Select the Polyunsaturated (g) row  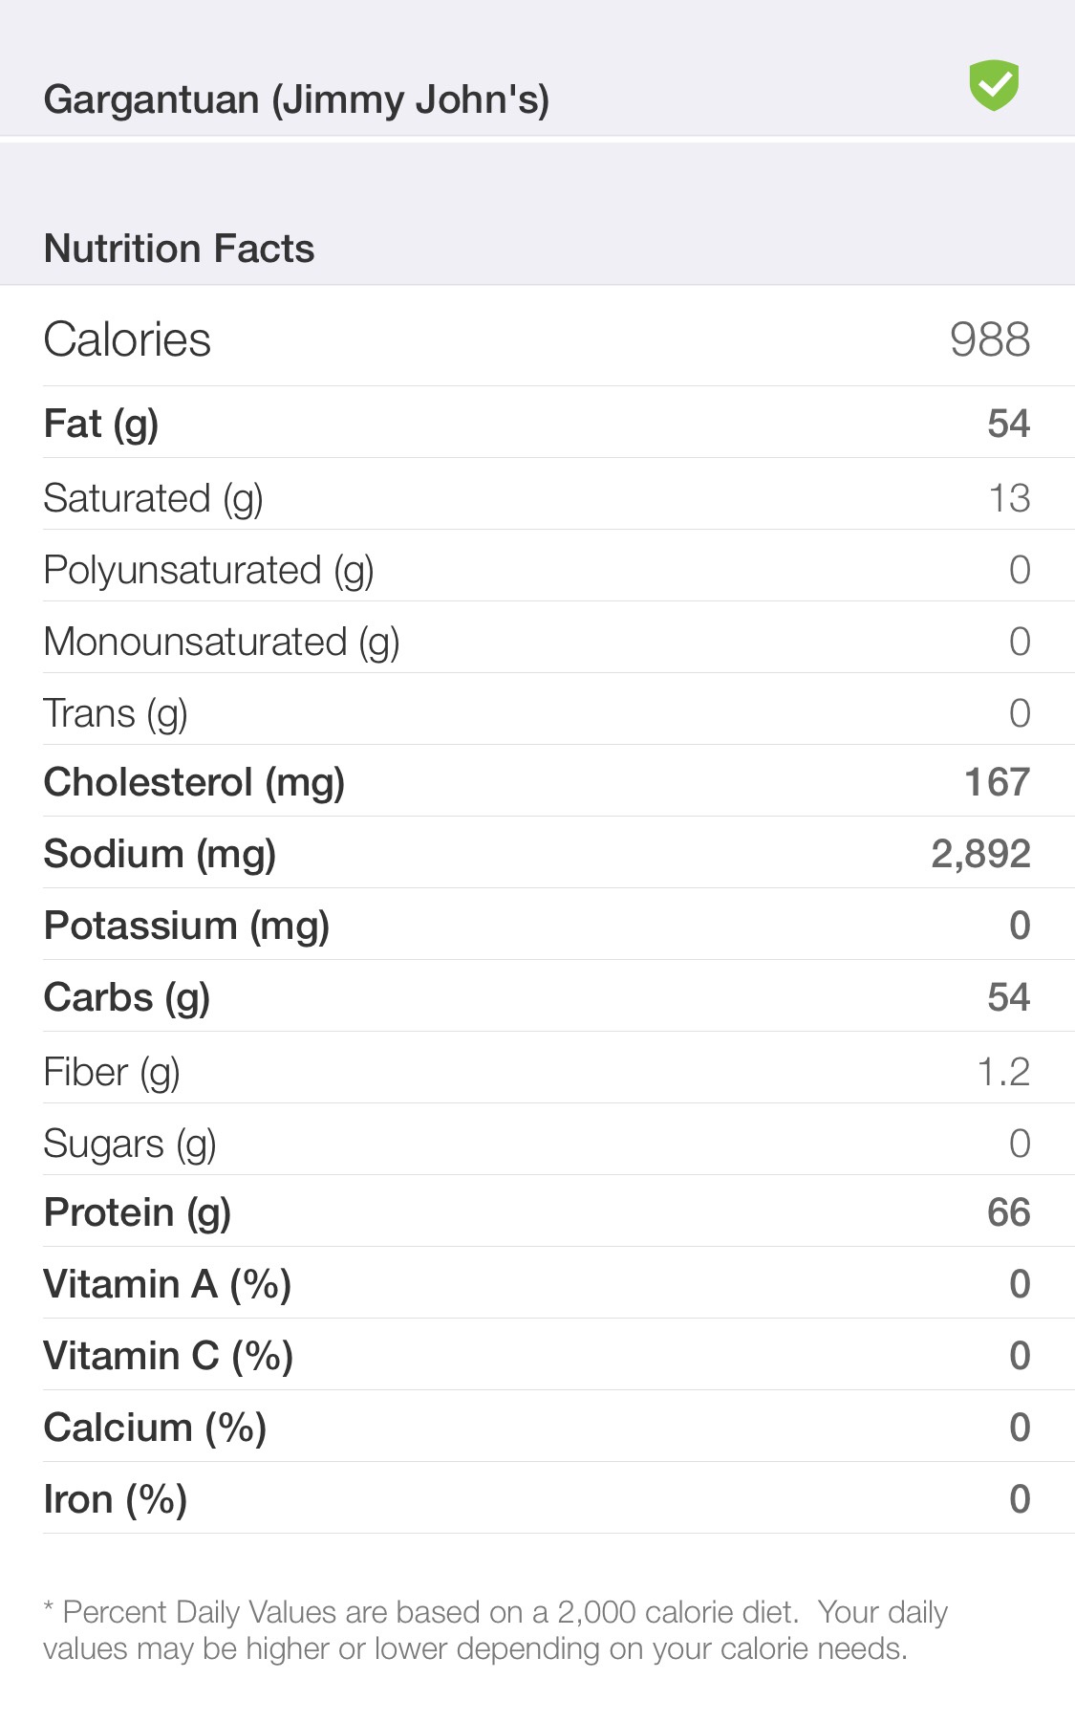coord(537,569)
